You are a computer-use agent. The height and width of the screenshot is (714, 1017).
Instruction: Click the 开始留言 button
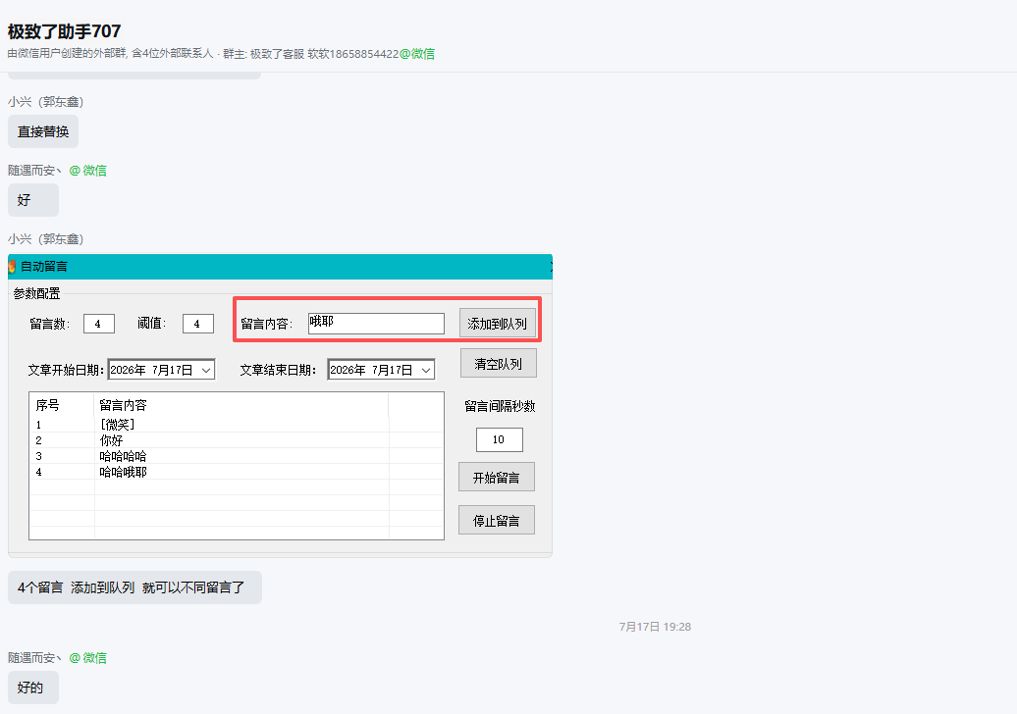coord(496,478)
